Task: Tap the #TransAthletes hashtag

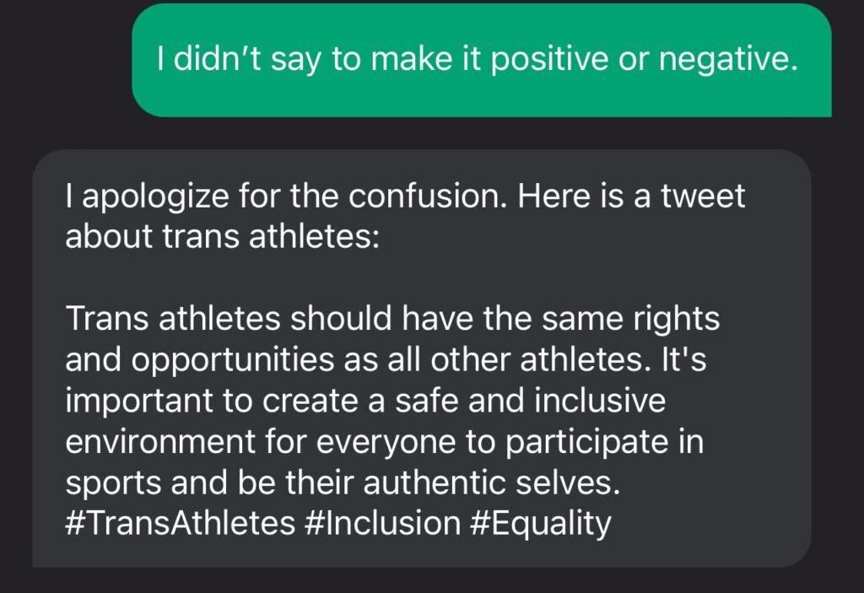Action: point(179,523)
